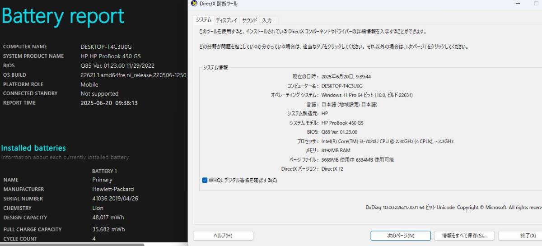Minimize the DirectX 診断ツール window
Viewport: 542px width, 246px height.
[x=518, y=4]
